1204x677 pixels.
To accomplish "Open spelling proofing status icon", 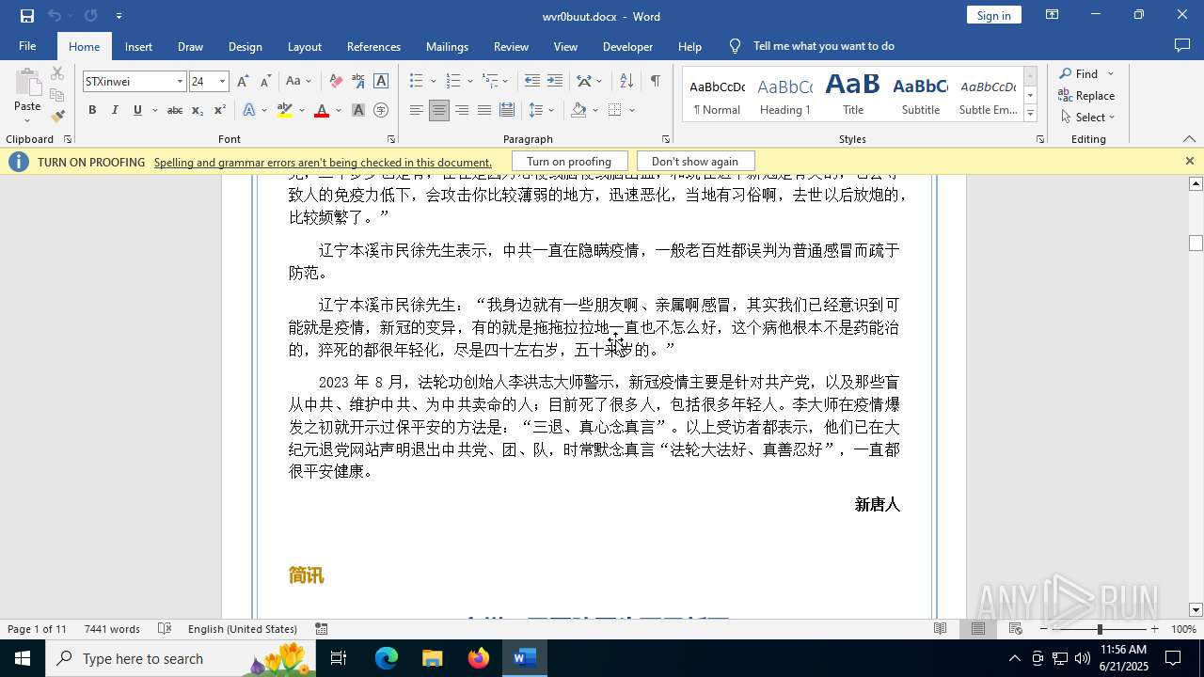I will click(165, 629).
